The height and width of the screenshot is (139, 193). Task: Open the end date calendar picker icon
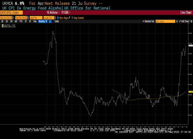(x=28, y=18)
